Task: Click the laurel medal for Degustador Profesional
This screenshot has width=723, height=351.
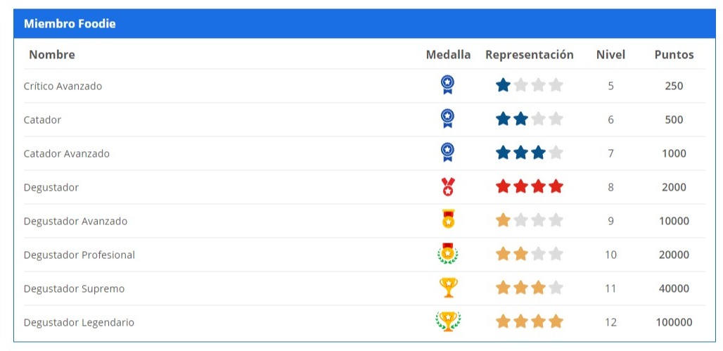Action: [447, 254]
